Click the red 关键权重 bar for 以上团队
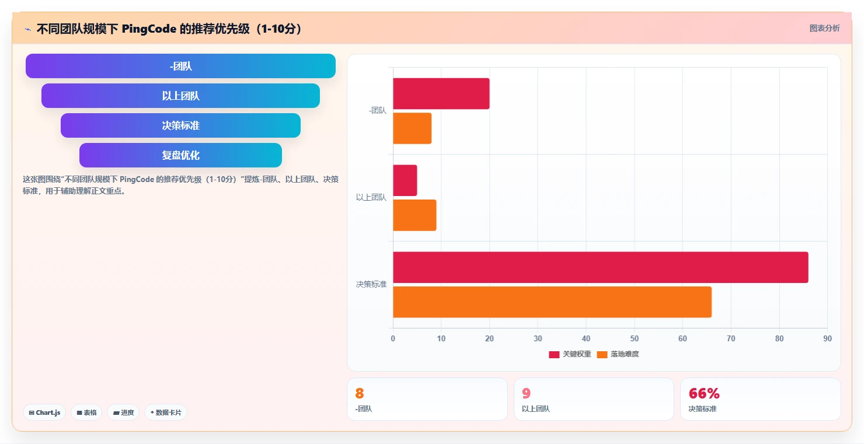864x444 pixels. point(405,180)
